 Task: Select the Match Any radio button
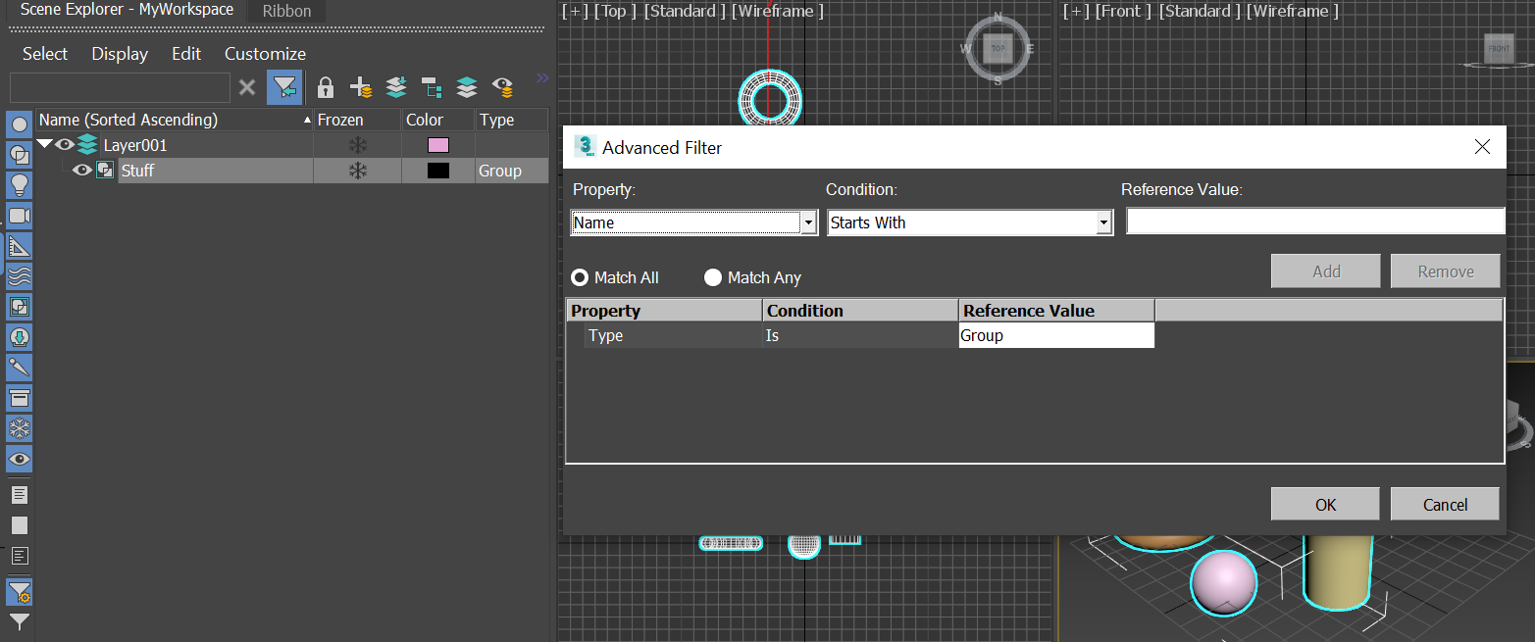713,277
